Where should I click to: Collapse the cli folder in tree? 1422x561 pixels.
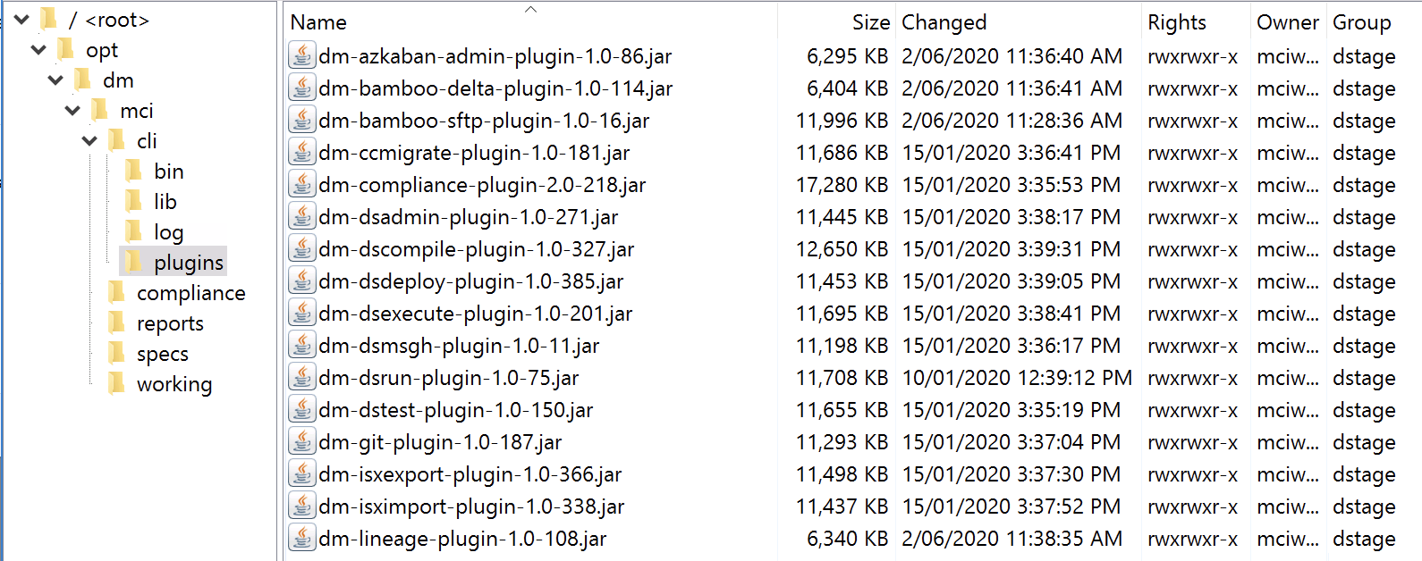pyautogui.click(x=89, y=141)
